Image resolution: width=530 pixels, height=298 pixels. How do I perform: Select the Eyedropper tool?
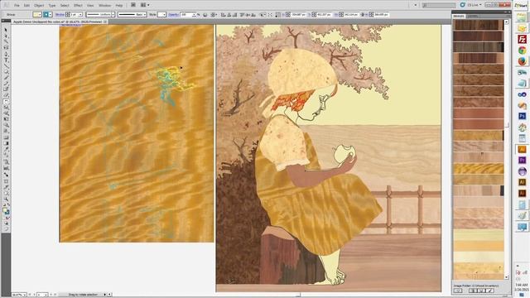click(x=6, y=149)
